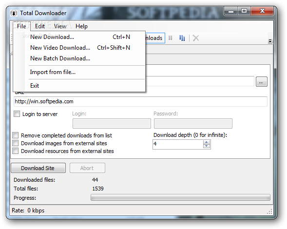Click the Abort button
Viewport: 287px width, 229px height.
[x=87, y=168]
